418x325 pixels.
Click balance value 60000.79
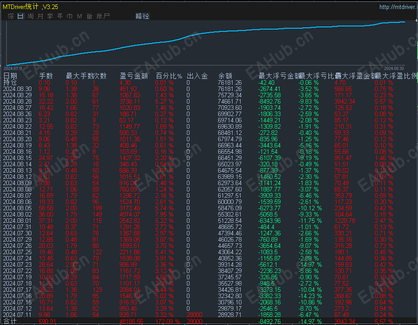230,202
